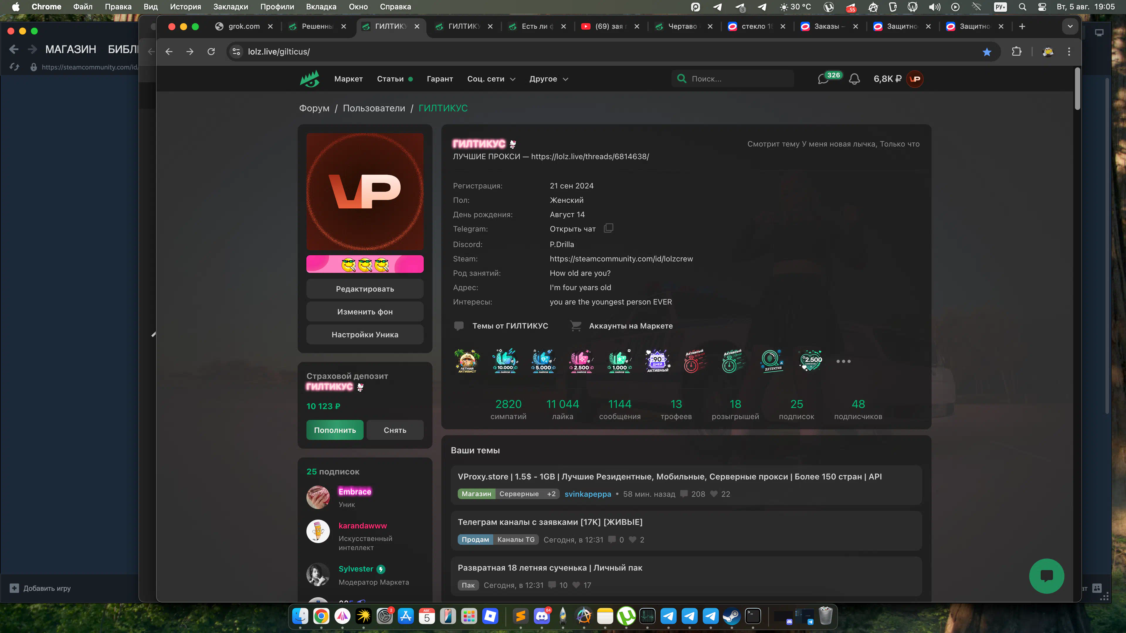Image resolution: width=1126 pixels, height=633 pixels.
Task: Open Steam from the Dock
Action: coord(732,616)
